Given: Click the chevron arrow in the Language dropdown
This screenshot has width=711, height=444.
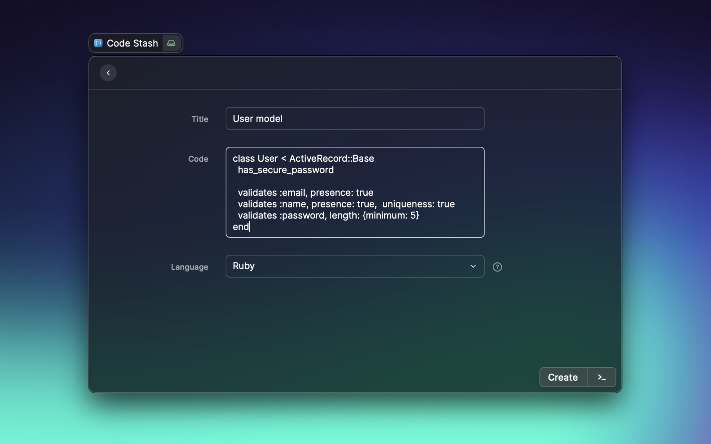Looking at the screenshot, I should [x=473, y=266].
